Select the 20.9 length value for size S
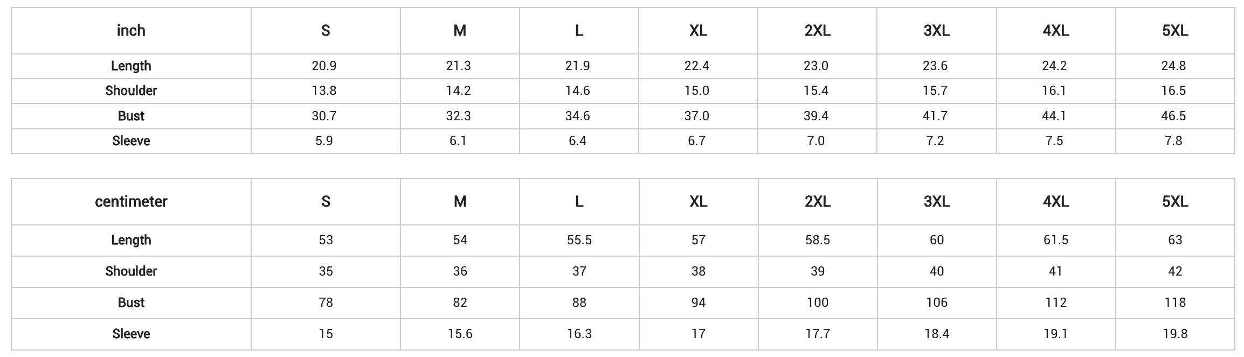Viewport: 1244px width, 357px height. [324, 66]
